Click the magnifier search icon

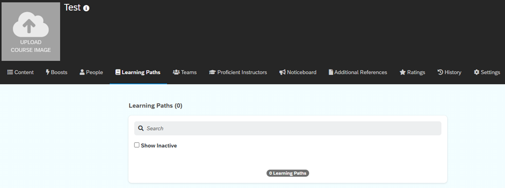pos(141,128)
